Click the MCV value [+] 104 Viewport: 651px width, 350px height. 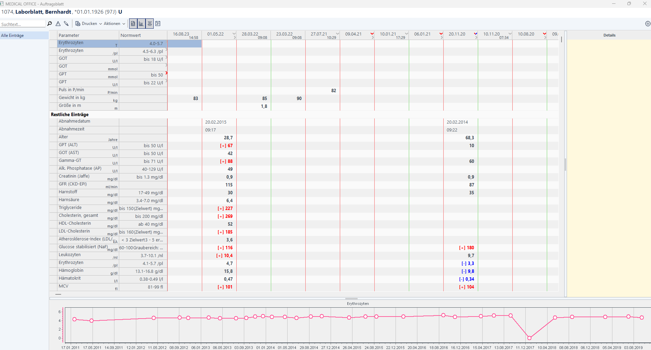(460, 287)
